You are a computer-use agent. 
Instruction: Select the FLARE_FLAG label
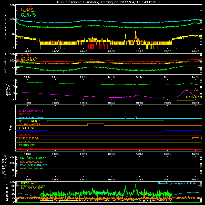tap(27, 128)
